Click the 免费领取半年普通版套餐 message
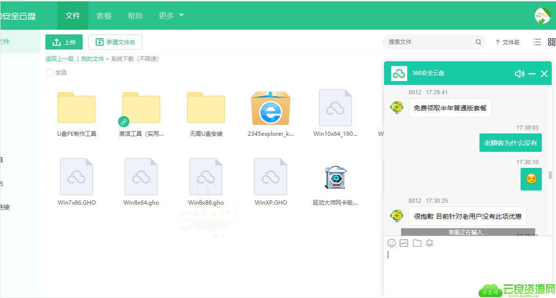 pos(450,108)
